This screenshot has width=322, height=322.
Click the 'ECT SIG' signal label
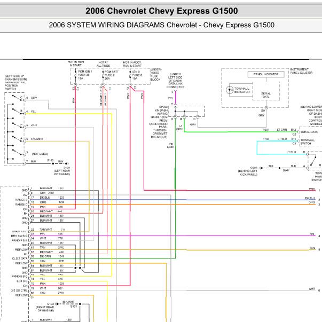click(22, 281)
